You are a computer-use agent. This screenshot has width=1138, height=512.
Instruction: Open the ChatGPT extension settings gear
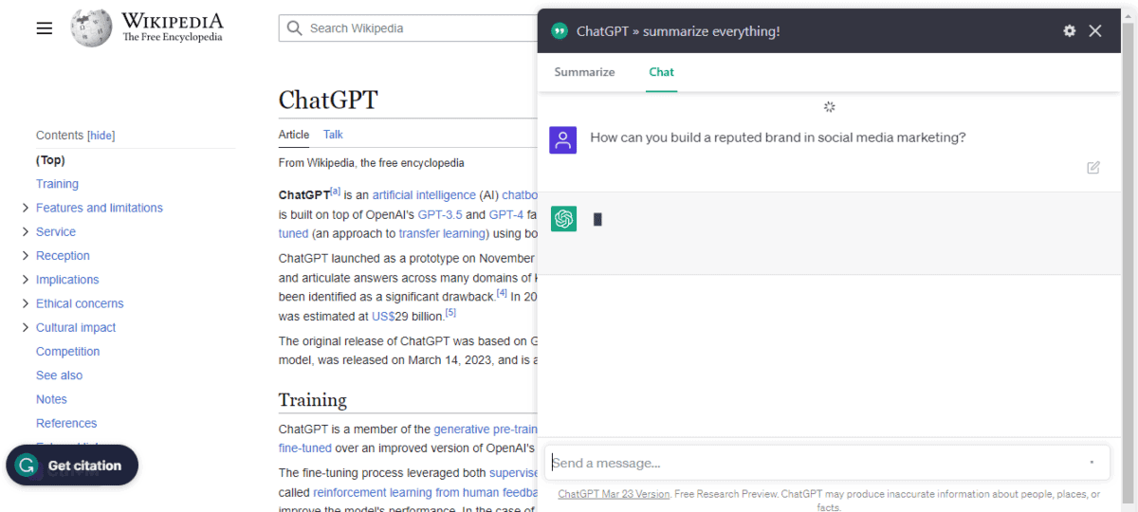pyautogui.click(x=1070, y=31)
